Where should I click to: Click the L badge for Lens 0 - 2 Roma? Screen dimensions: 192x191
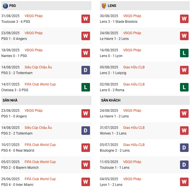(x=184, y=87)
